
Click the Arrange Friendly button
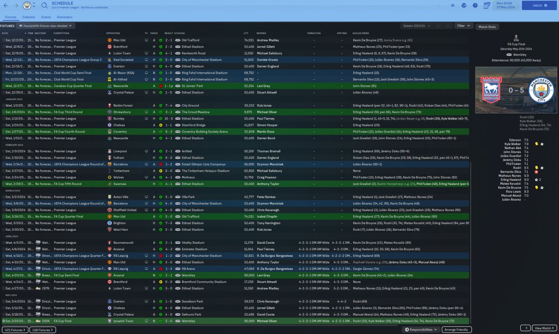(456, 330)
